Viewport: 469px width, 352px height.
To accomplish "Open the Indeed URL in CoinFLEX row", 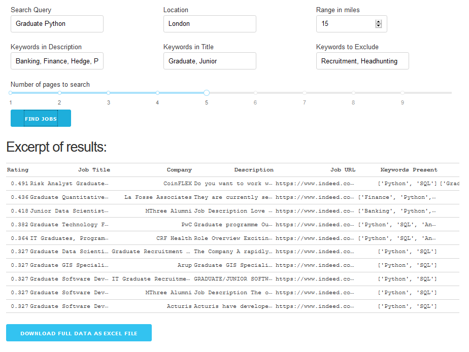I will pos(315,184).
